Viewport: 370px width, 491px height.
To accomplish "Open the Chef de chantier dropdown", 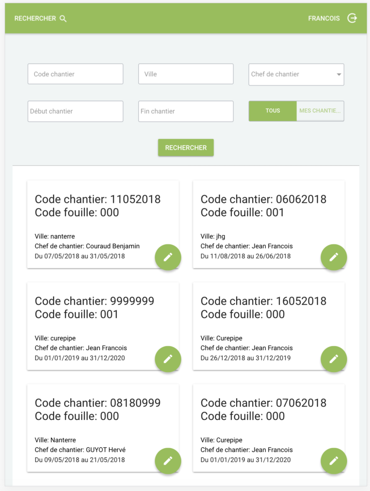I will [x=296, y=74].
